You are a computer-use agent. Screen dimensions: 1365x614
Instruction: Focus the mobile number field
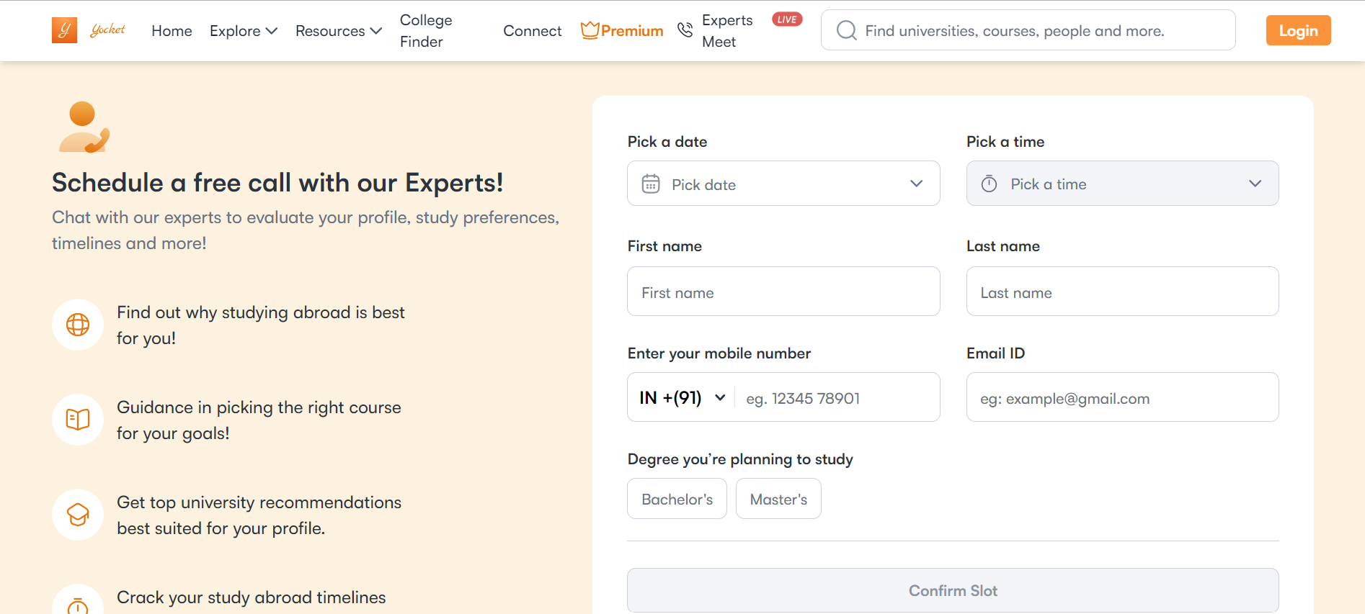(x=836, y=398)
